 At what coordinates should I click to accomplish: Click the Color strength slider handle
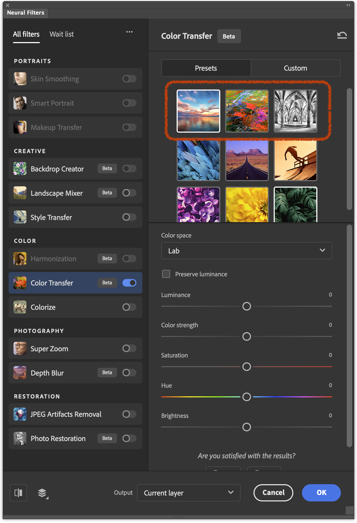tap(247, 336)
